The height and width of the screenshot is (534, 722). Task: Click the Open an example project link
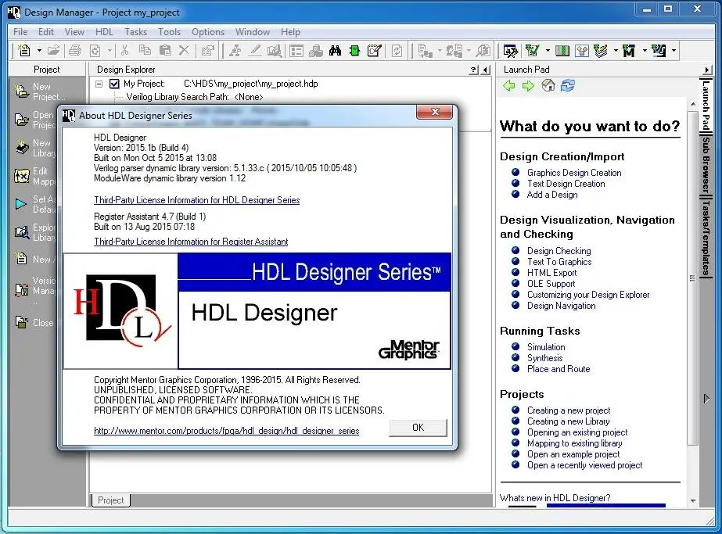(573, 454)
